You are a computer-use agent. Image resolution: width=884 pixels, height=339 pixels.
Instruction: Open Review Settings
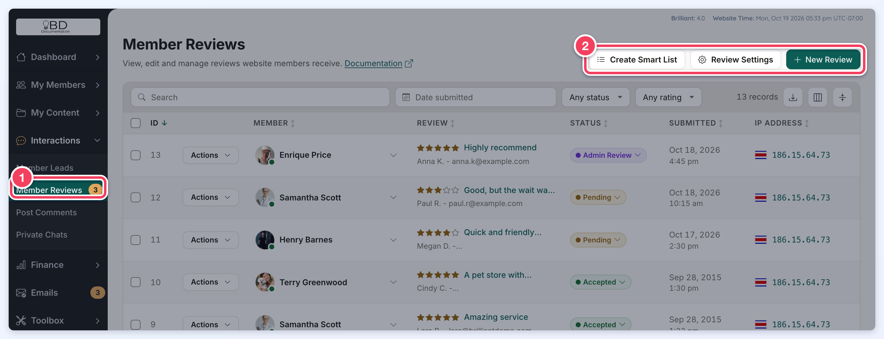pos(735,60)
